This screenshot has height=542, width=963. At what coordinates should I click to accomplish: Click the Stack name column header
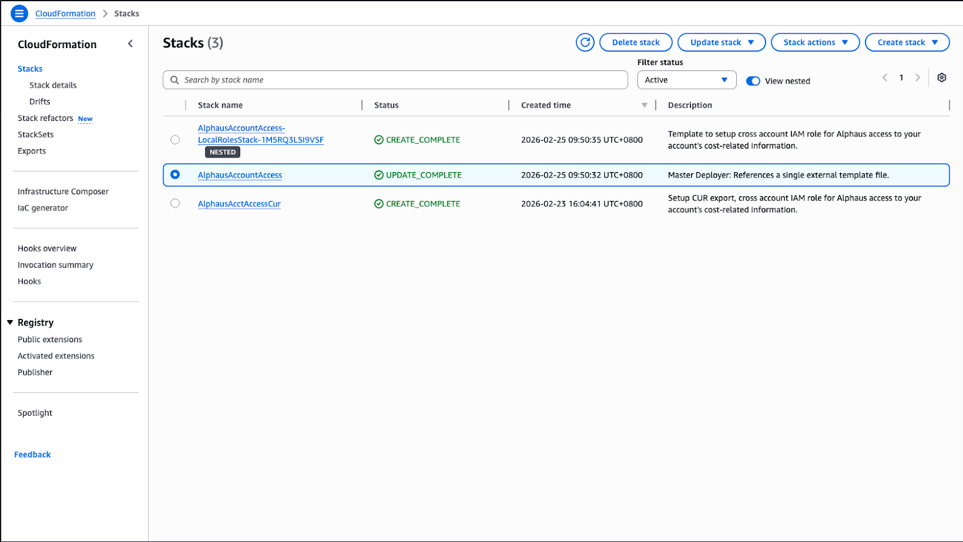(220, 105)
